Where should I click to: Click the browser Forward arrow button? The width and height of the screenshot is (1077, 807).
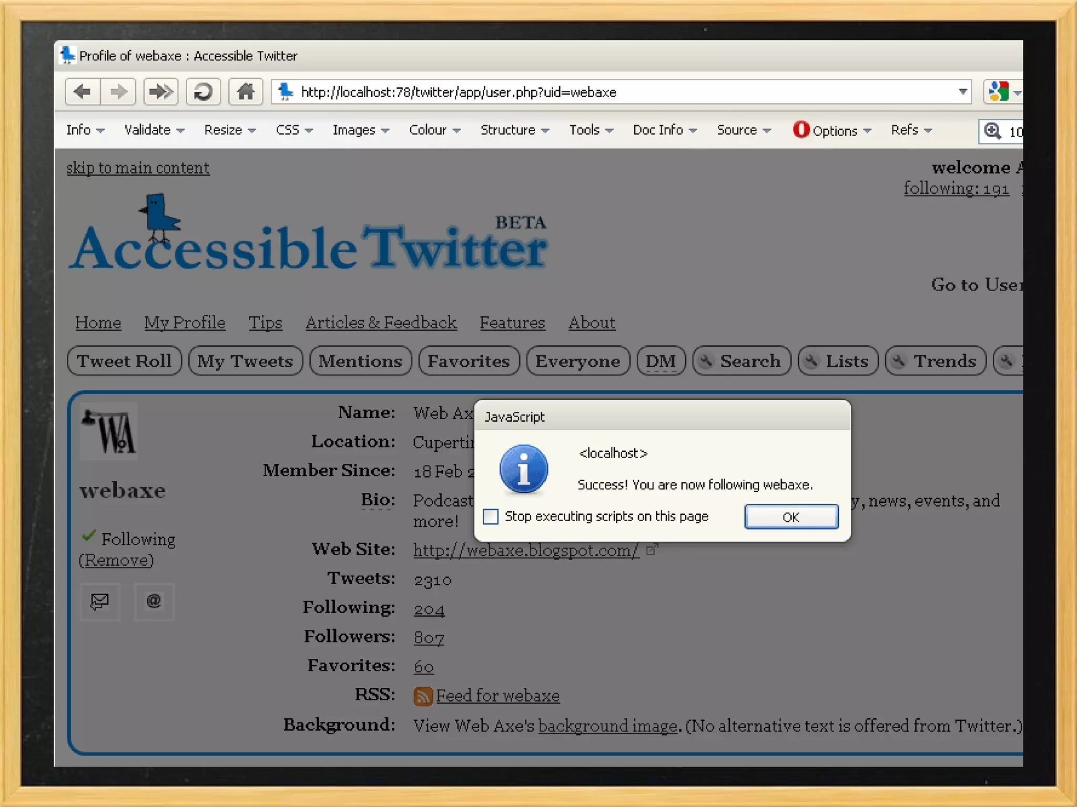(x=118, y=92)
